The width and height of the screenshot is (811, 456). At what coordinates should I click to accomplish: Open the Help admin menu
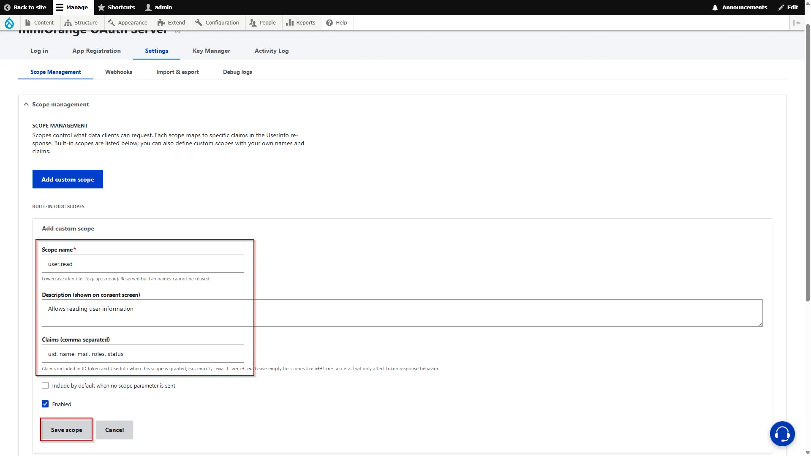point(337,23)
